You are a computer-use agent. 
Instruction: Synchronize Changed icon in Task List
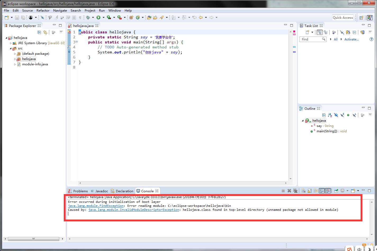tap(362, 32)
